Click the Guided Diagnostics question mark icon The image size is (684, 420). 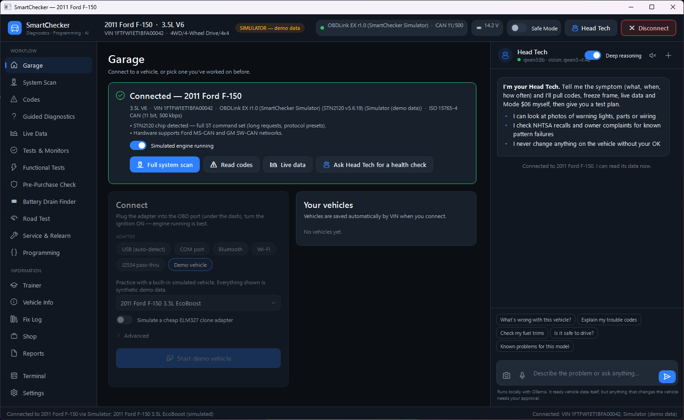[x=14, y=116]
